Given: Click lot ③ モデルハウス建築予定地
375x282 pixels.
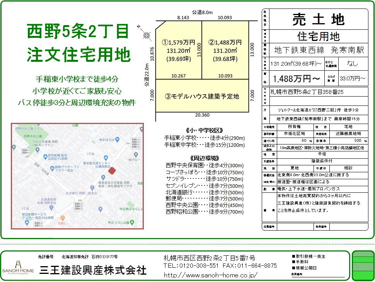Looking at the screenshot, I should [202, 96].
